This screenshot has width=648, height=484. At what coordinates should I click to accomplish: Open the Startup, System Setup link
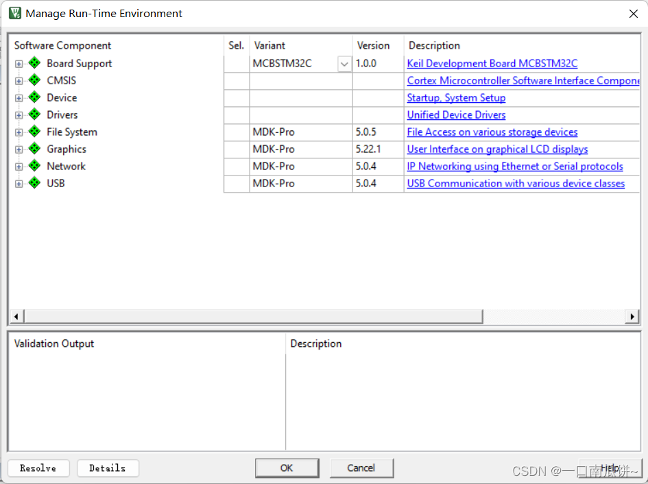(456, 97)
